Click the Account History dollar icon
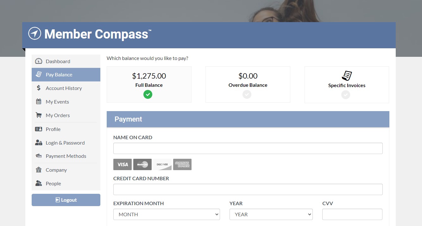422x226 pixels. [x=39, y=88]
